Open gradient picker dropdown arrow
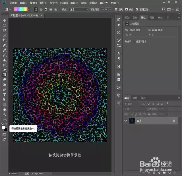This screenshot has height=176, width=182. click(29, 9)
